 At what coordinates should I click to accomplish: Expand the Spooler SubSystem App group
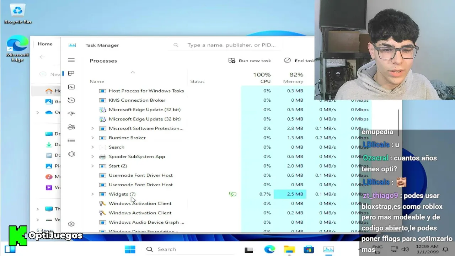[92, 156]
